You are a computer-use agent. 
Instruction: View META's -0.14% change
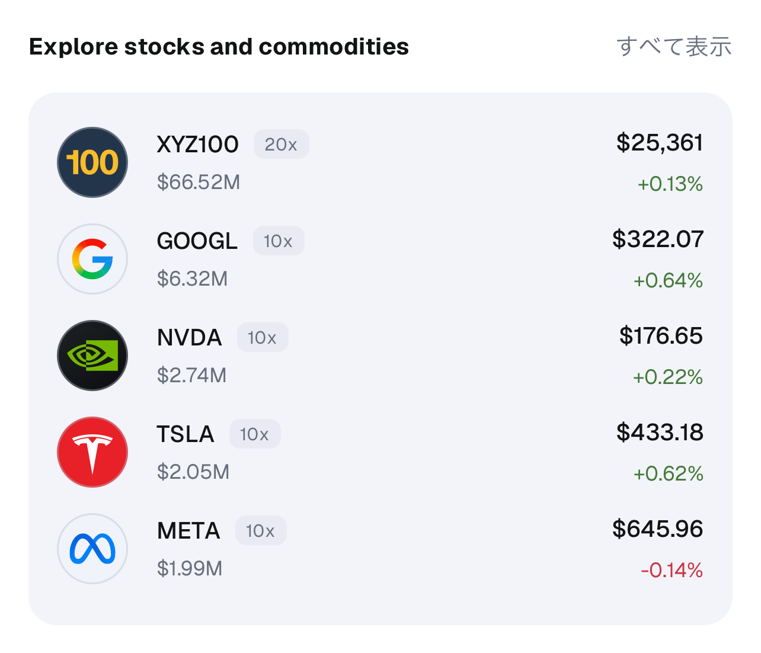pyautogui.click(x=672, y=570)
